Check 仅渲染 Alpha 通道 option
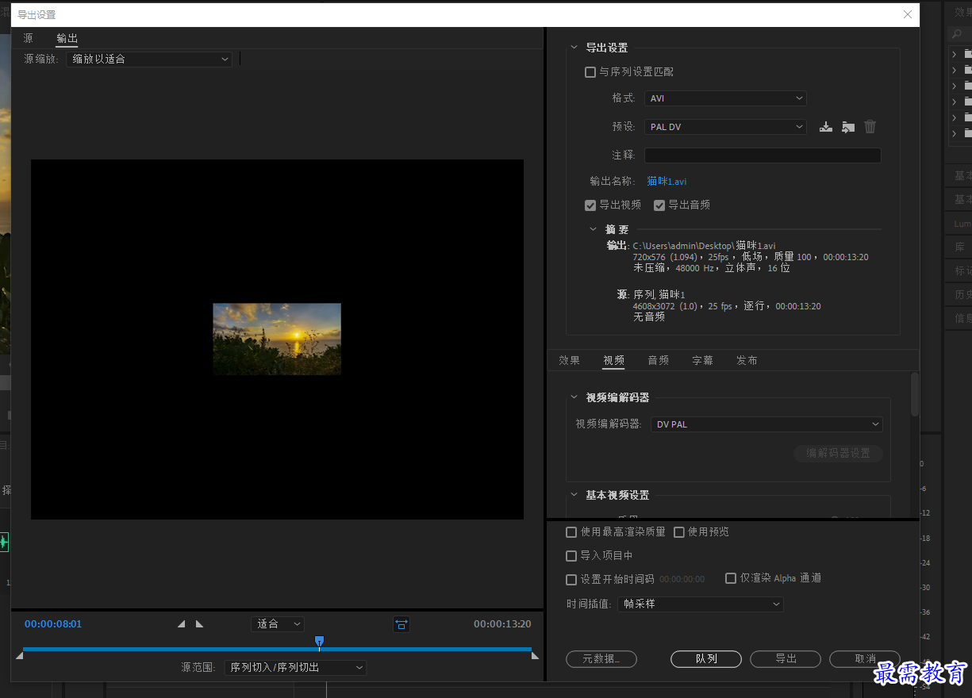The width and height of the screenshot is (972, 698). click(731, 578)
